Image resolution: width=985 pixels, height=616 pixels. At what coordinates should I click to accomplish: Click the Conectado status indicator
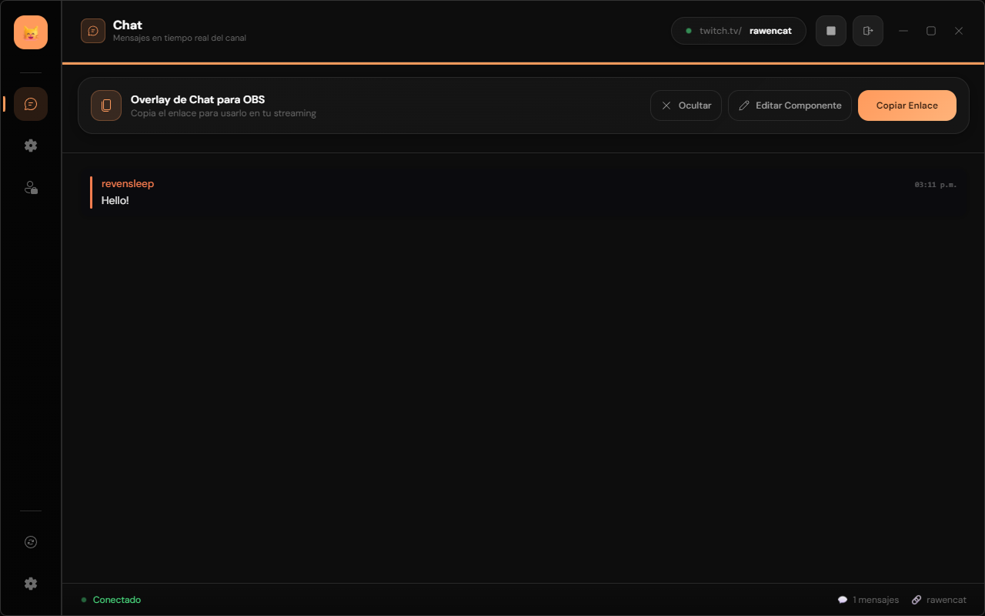(x=111, y=600)
